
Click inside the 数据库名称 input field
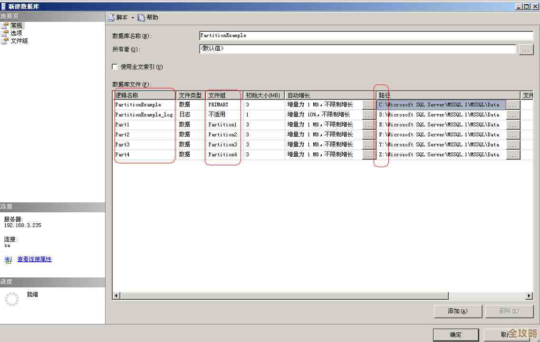pos(333,35)
